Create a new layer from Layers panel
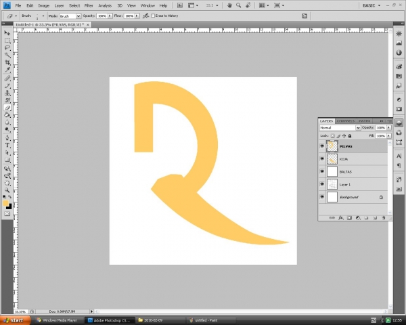 (x=375, y=218)
